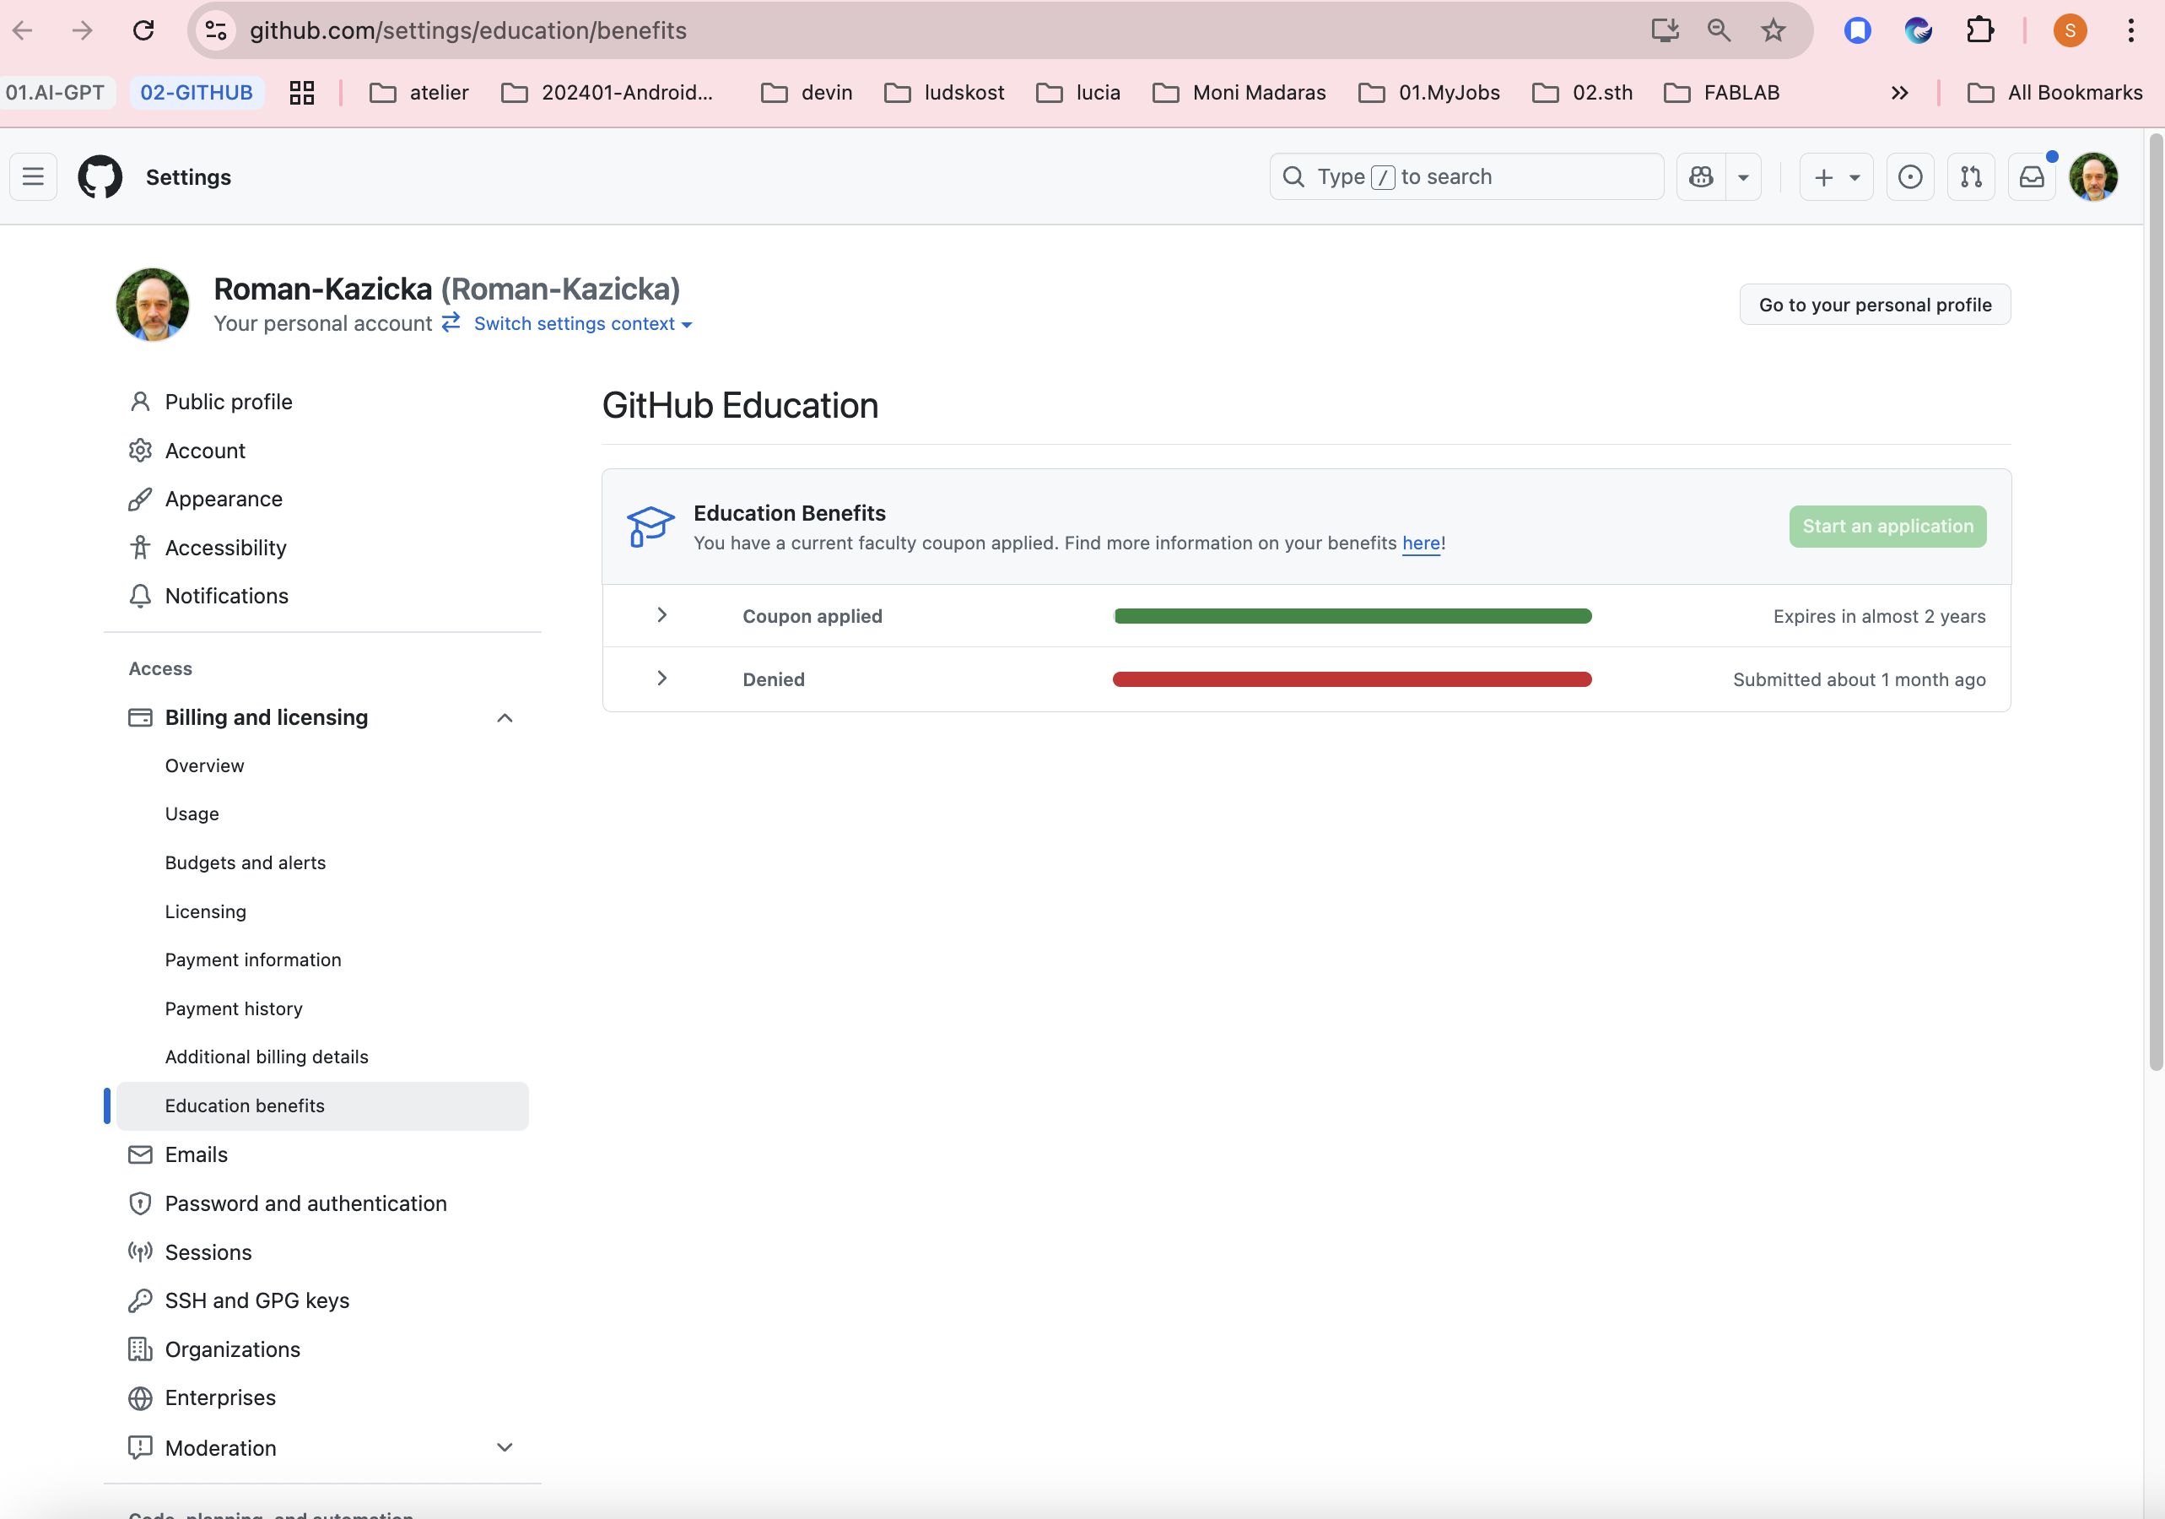The width and height of the screenshot is (2165, 1519).
Task: Expand the Moderation section
Action: point(505,1447)
